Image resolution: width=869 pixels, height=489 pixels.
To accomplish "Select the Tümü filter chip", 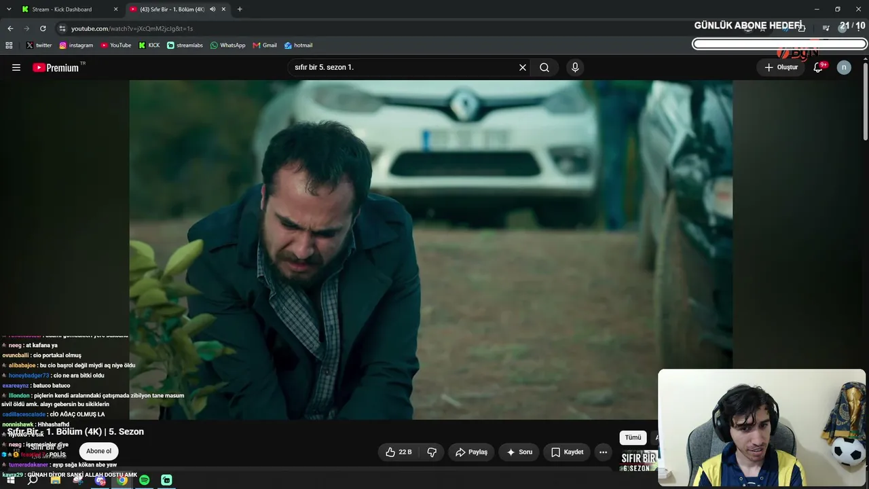I will click(633, 437).
